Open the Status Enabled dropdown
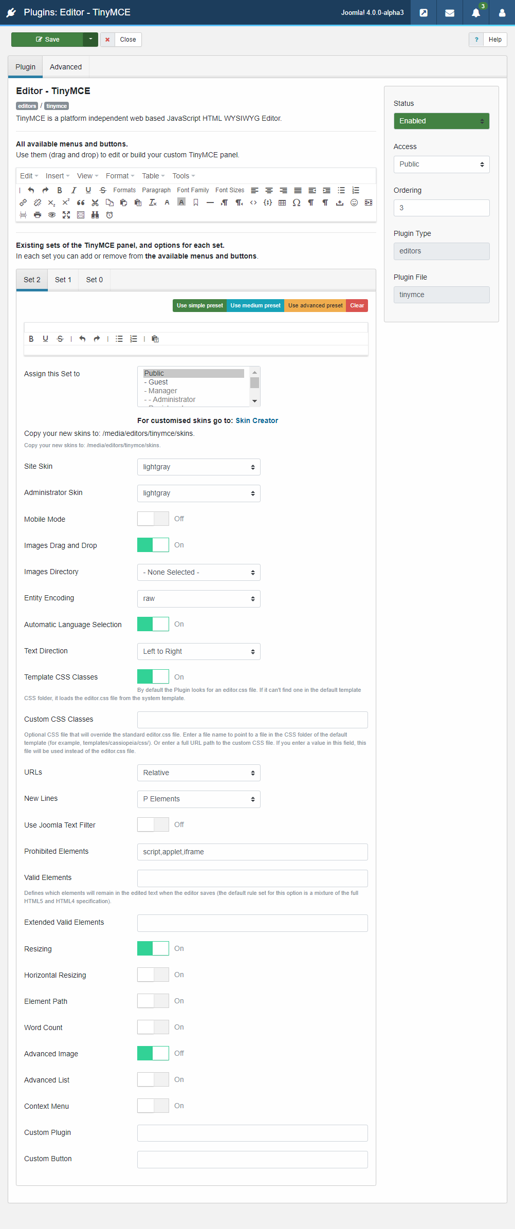Viewport: 515px width, 1229px height. tap(442, 121)
